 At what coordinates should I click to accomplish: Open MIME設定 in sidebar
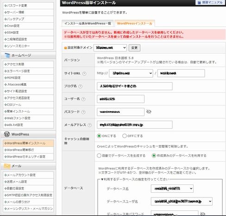click(28, 78)
